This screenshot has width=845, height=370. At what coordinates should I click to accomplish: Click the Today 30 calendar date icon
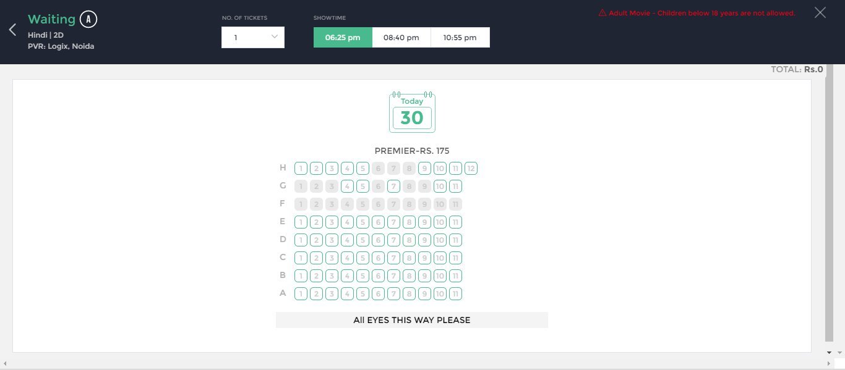412,112
